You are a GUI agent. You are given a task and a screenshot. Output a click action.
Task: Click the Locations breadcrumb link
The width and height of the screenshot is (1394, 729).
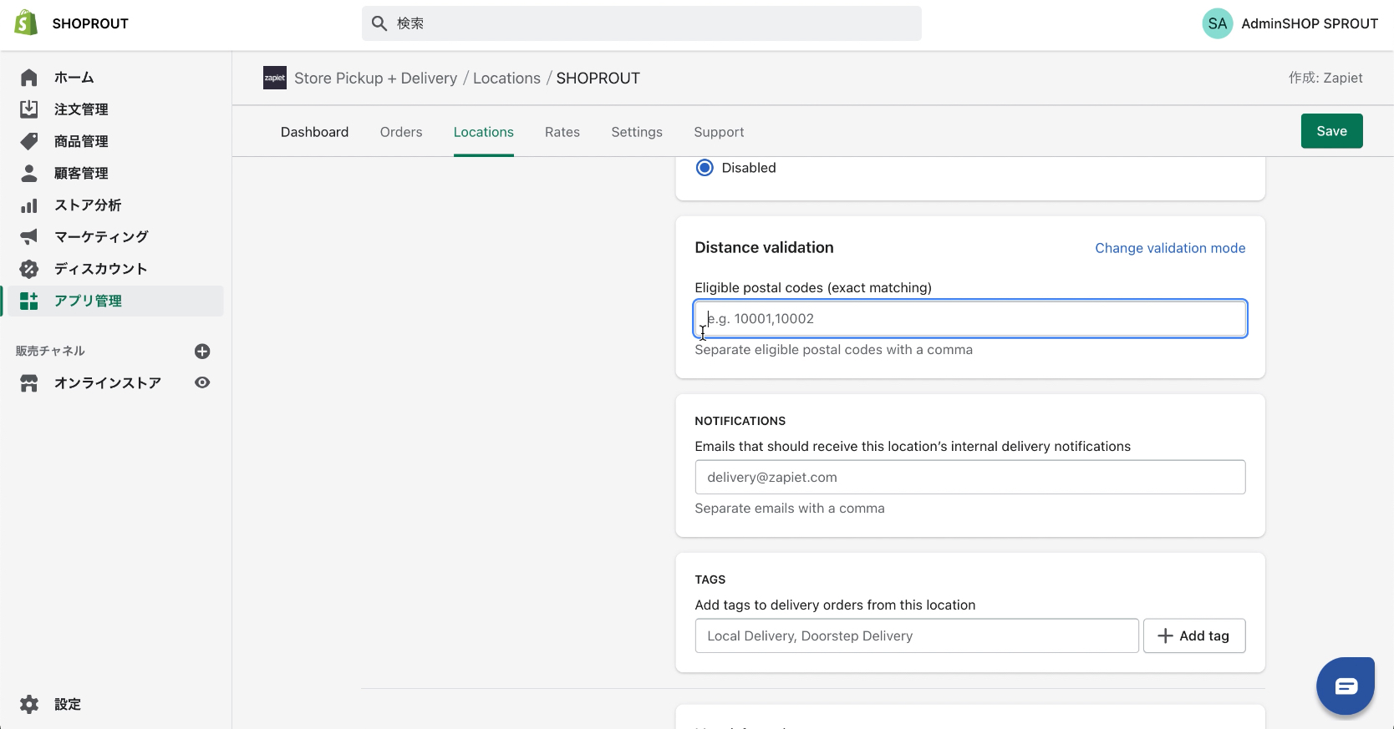506,78
